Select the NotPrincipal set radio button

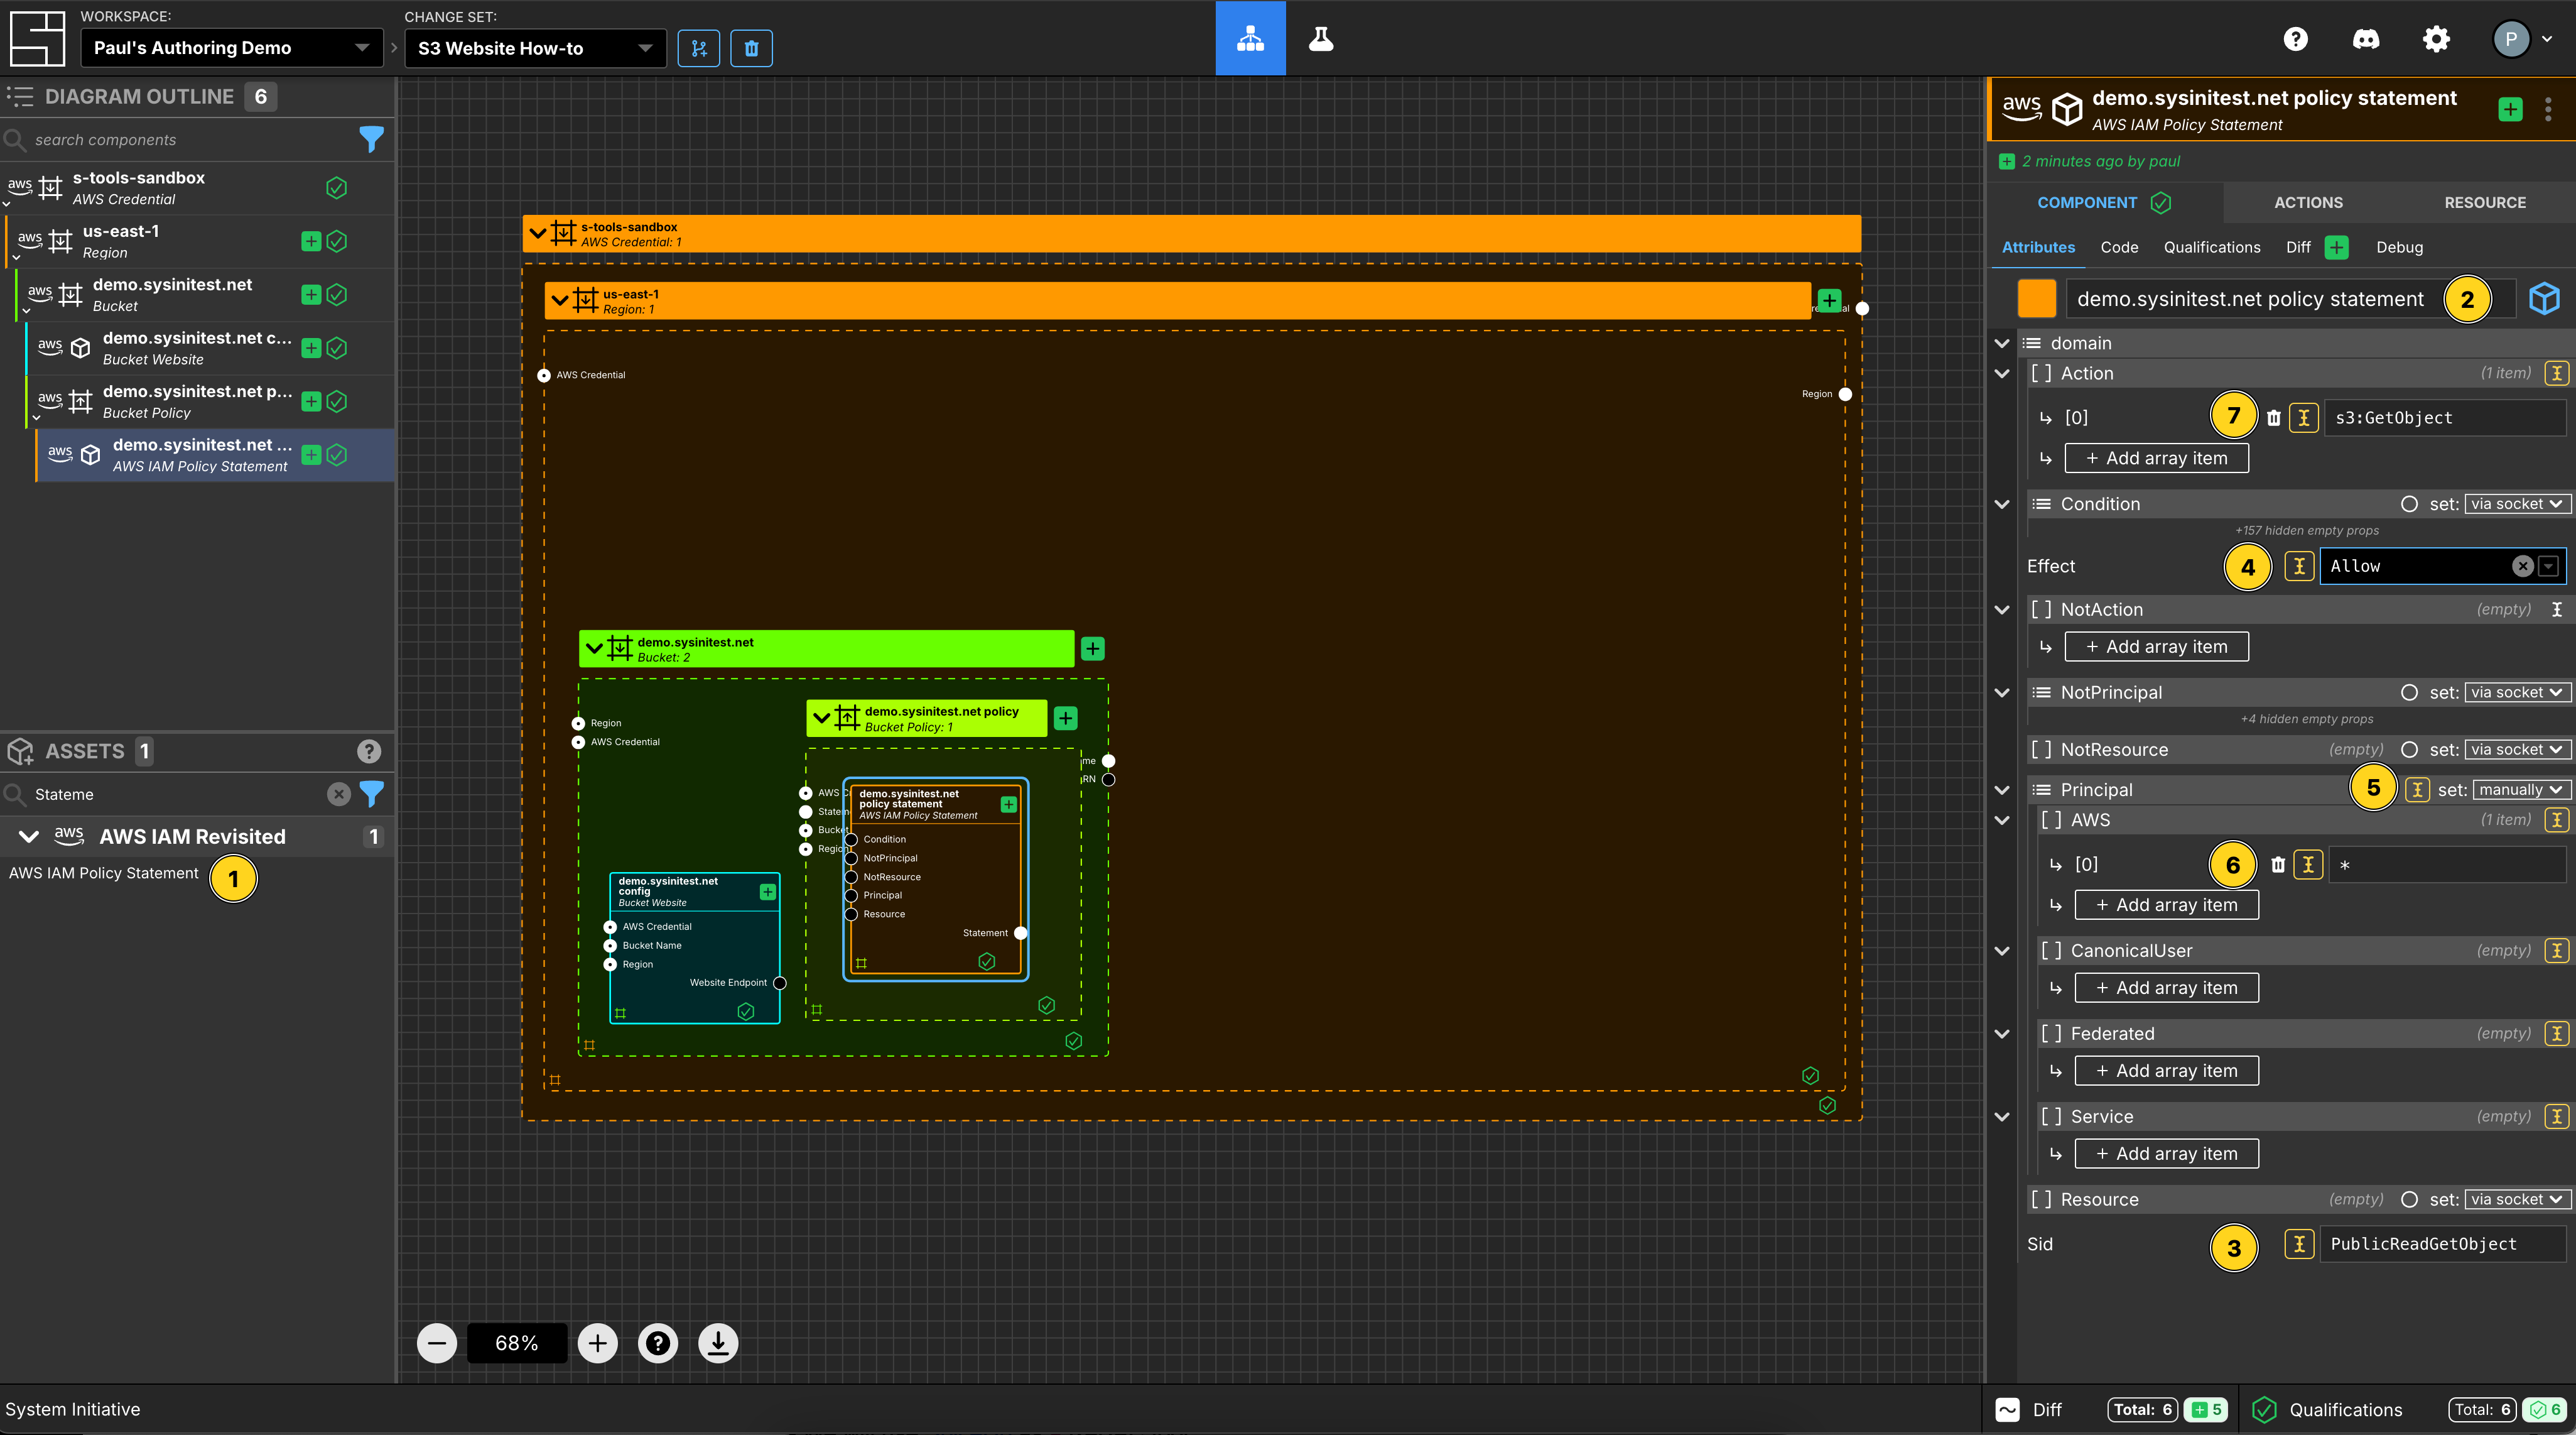point(2410,692)
